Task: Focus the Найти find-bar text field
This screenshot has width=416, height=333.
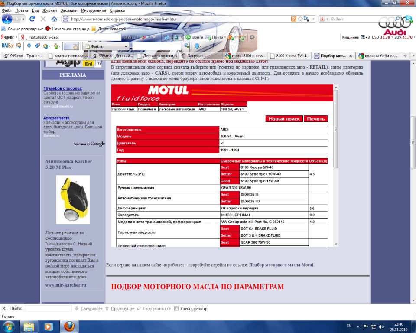Action: click(48, 308)
